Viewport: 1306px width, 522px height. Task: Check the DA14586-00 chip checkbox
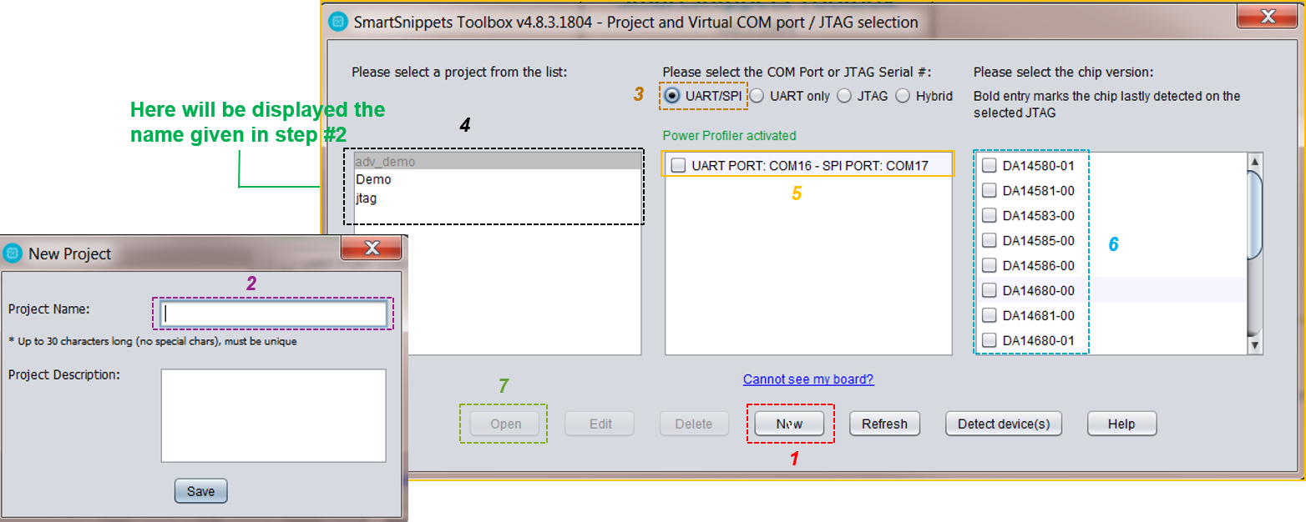[x=989, y=265]
